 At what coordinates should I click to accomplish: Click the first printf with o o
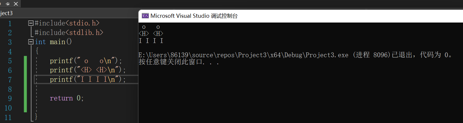[x=86, y=61]
